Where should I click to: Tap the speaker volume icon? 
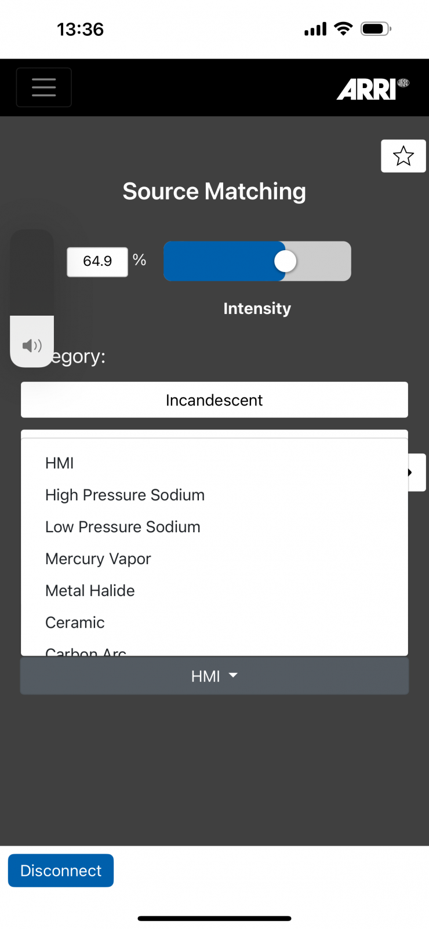click(32, 346)
